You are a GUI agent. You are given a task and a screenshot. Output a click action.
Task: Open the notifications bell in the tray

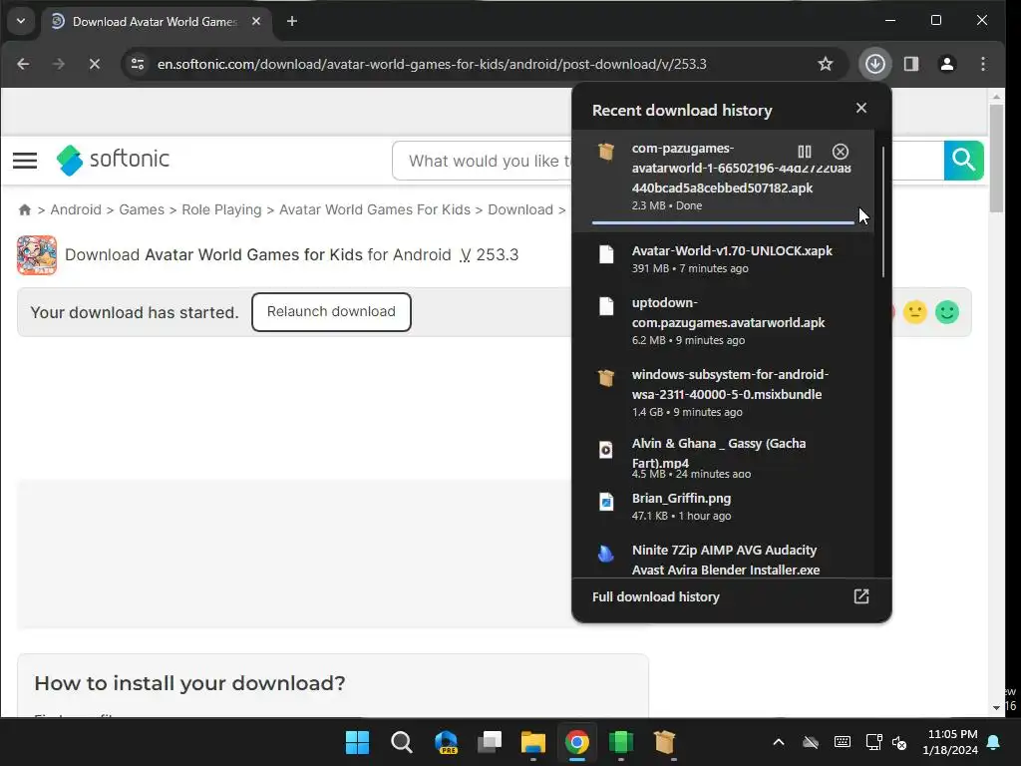point(994,742)
